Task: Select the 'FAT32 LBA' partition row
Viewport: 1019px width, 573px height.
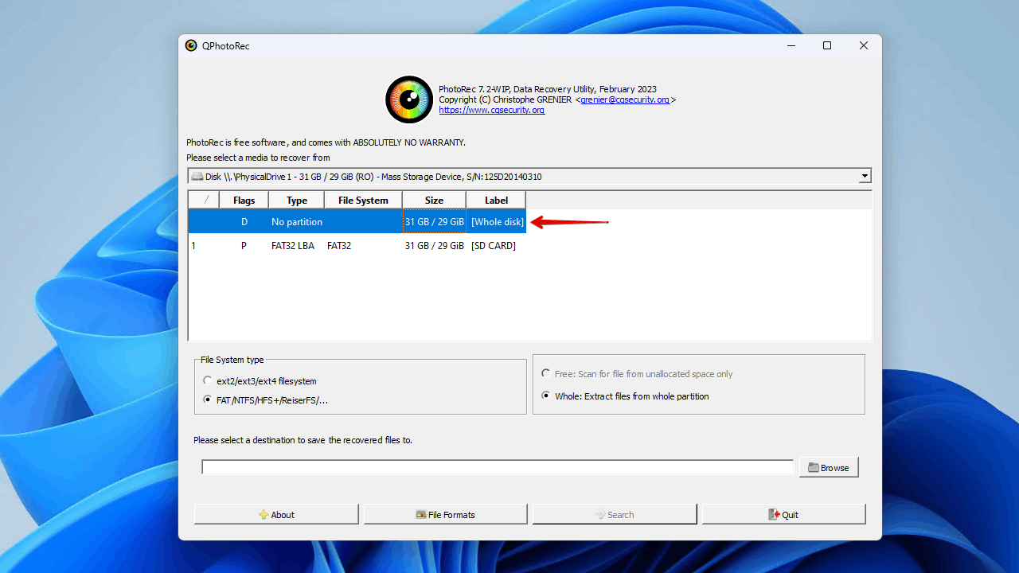Action: 357,246
